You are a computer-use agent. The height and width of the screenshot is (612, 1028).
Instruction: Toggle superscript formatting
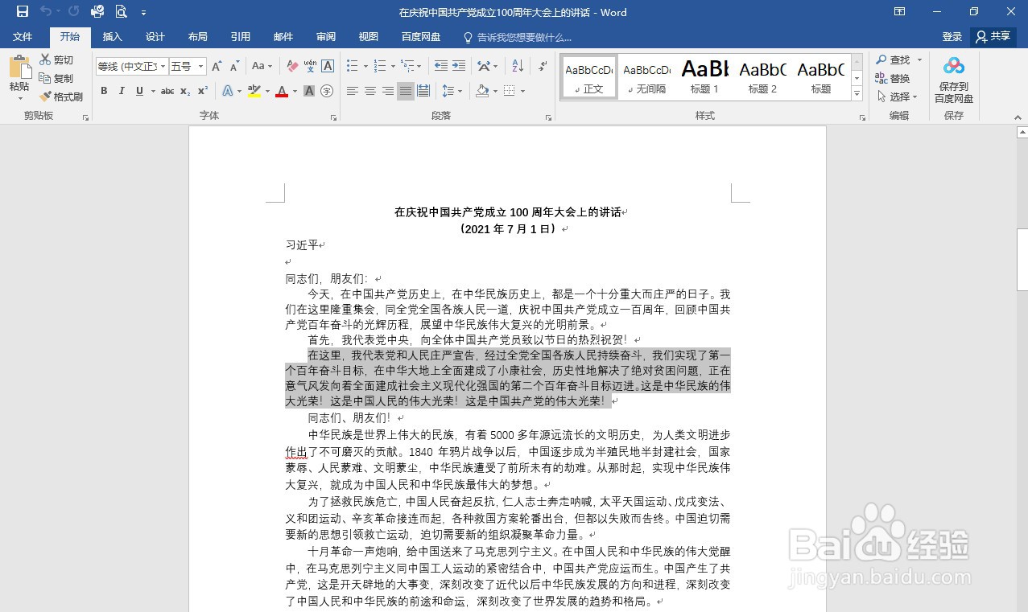(x=203, y=91)
